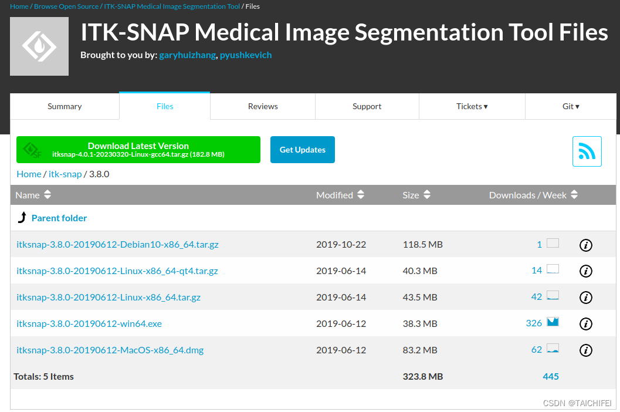Switch to the Support tab
This screenshot has height=412, width=620.
click(367, 106)
